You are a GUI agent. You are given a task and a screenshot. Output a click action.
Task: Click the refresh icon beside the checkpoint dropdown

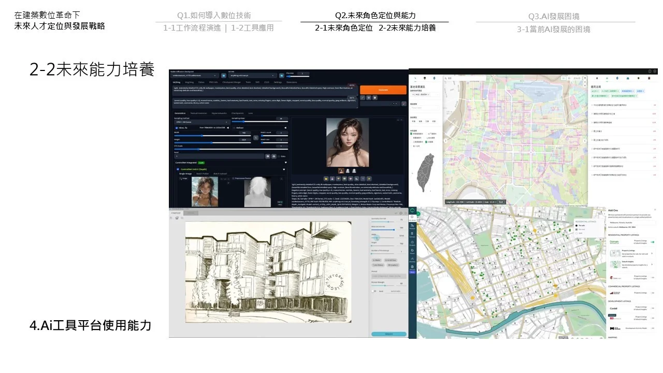pos(224,75)
